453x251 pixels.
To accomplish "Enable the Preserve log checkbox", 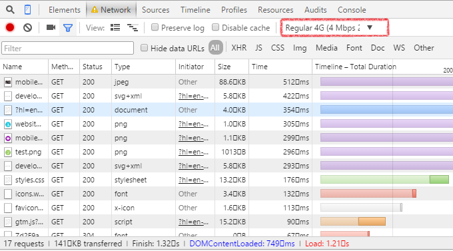I will pyautogui.click(x=155, y=27).
